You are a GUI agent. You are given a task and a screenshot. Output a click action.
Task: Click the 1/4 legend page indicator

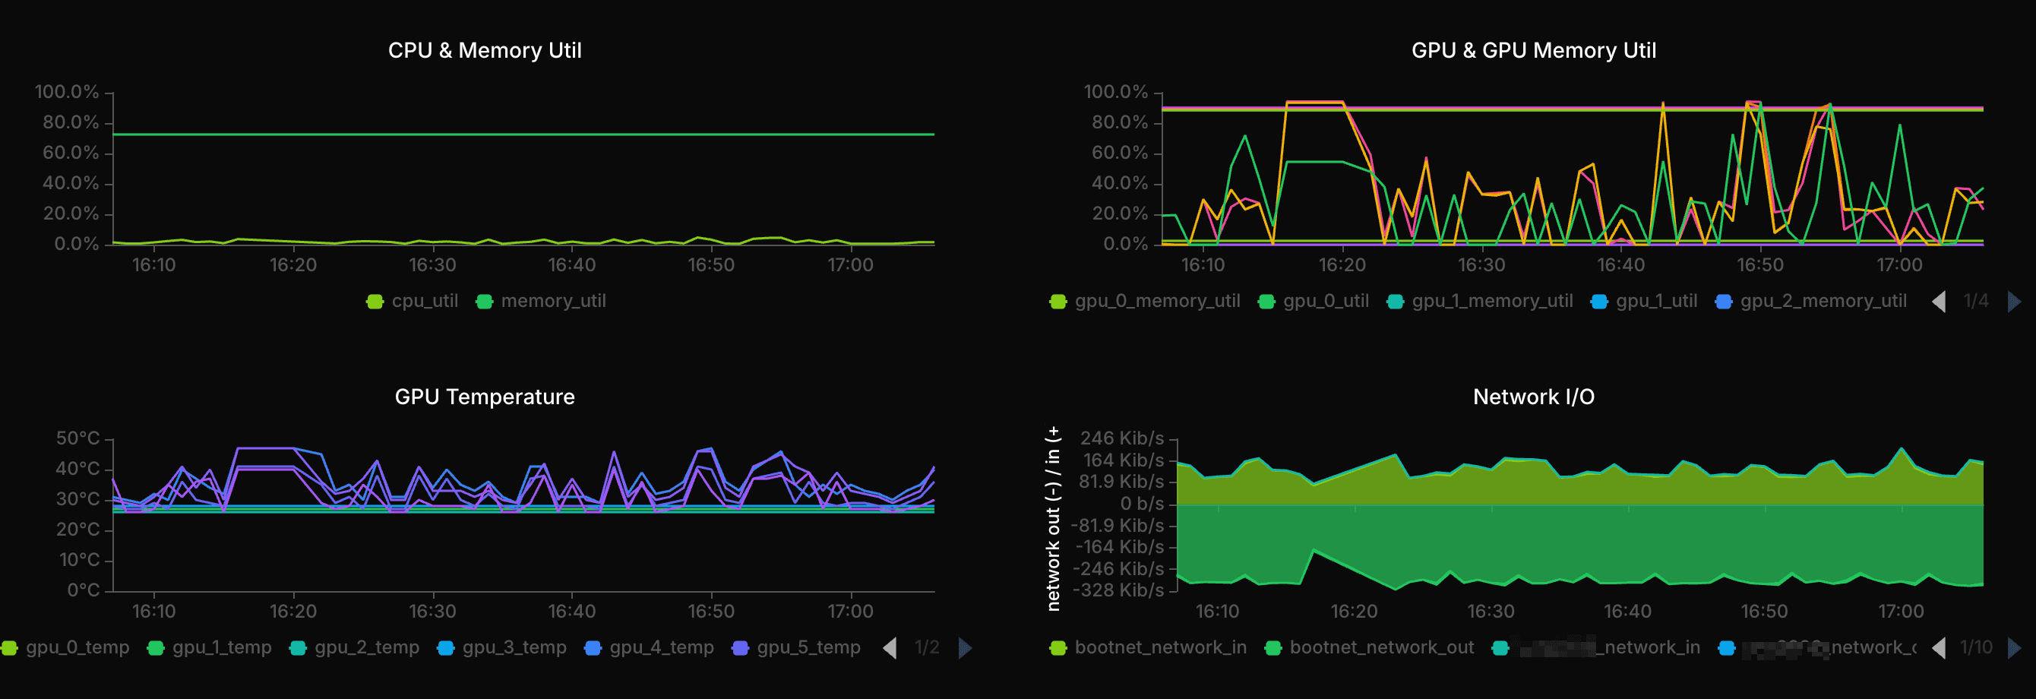[x=1976, y=302]
